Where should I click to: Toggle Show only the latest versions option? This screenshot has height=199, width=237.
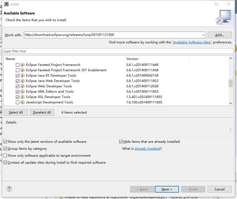pyautogui.click(x=5, y=141)
